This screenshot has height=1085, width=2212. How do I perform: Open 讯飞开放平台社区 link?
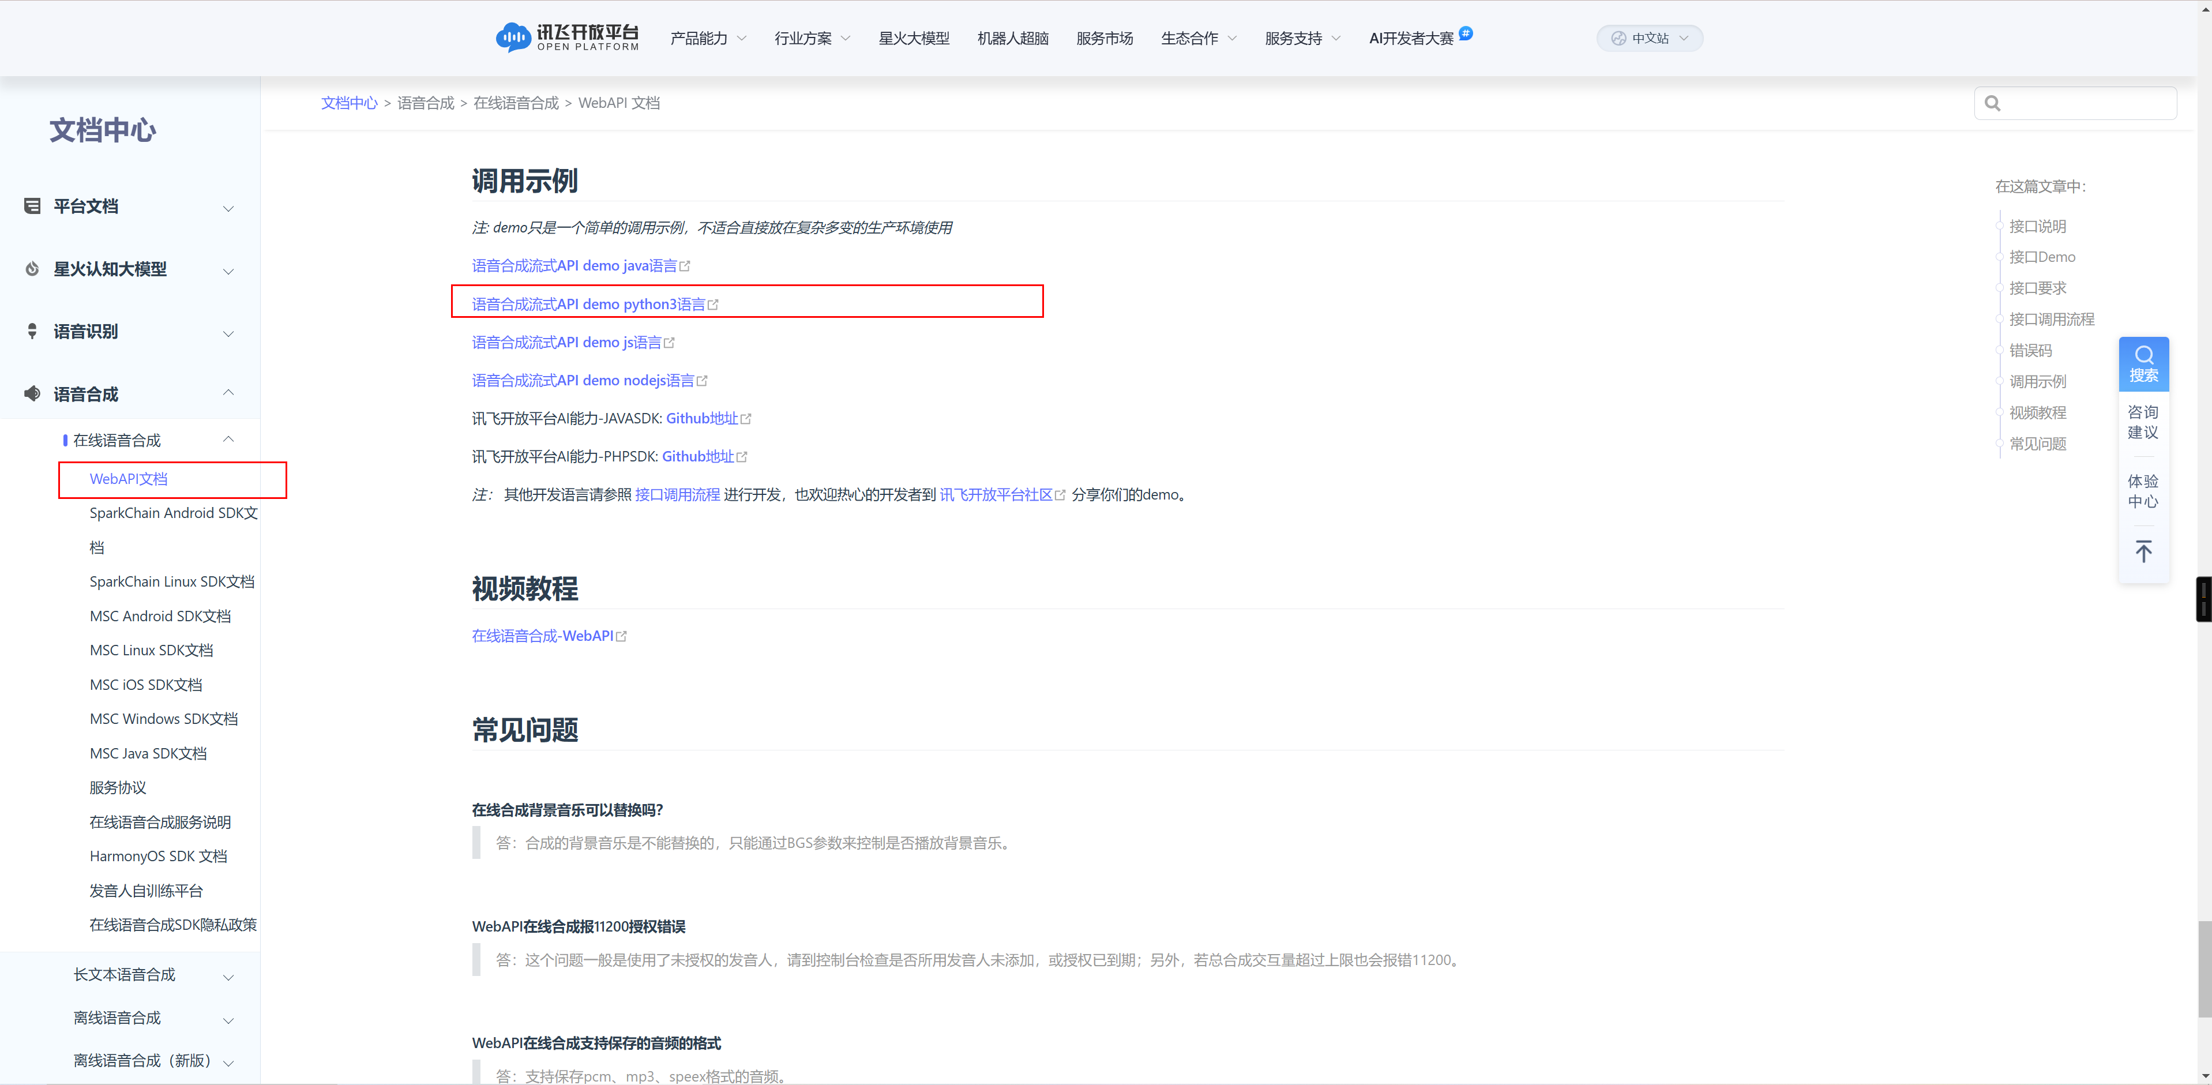pyautogui.click(x=996, y=495)
